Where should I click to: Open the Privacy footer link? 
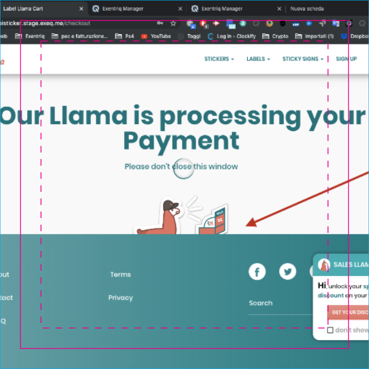pyautogui.click(x=120, y=297)
